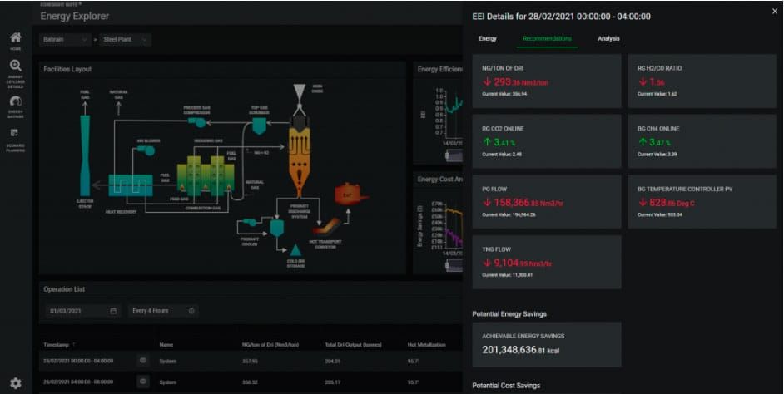
Task: Sort the list by Timestamp column
Action: 58,344
